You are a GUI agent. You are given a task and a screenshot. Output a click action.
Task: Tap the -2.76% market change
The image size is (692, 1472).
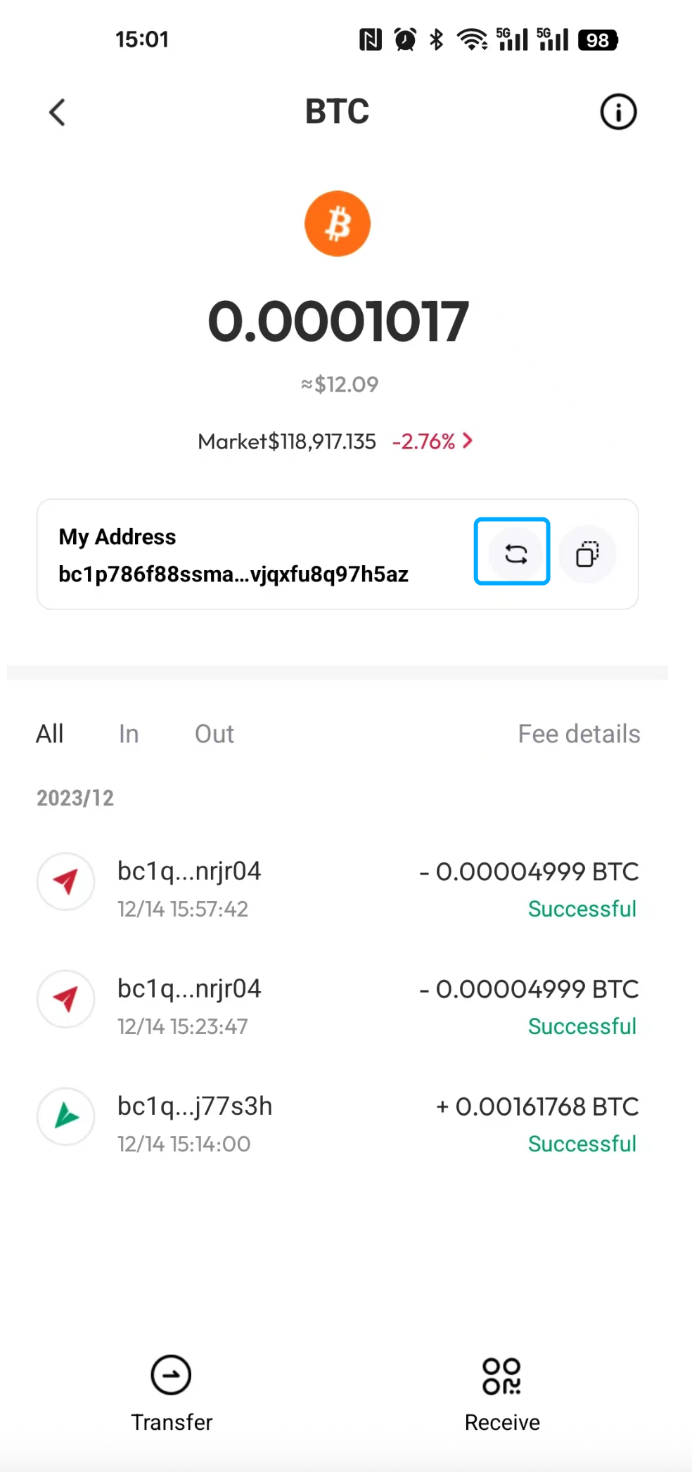tap(423, 441)
